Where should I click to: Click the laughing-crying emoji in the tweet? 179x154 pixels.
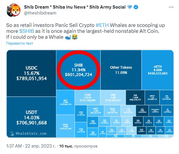[75, 37]
